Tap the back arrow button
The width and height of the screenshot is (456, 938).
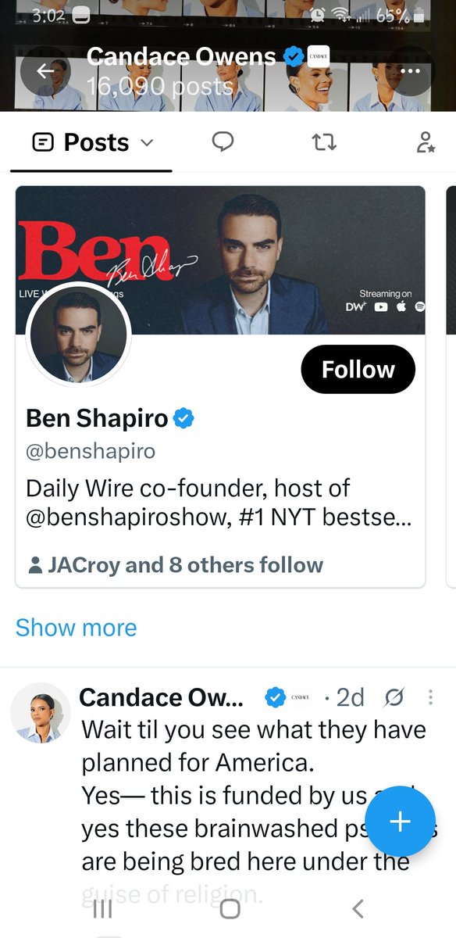click(45, 71)
